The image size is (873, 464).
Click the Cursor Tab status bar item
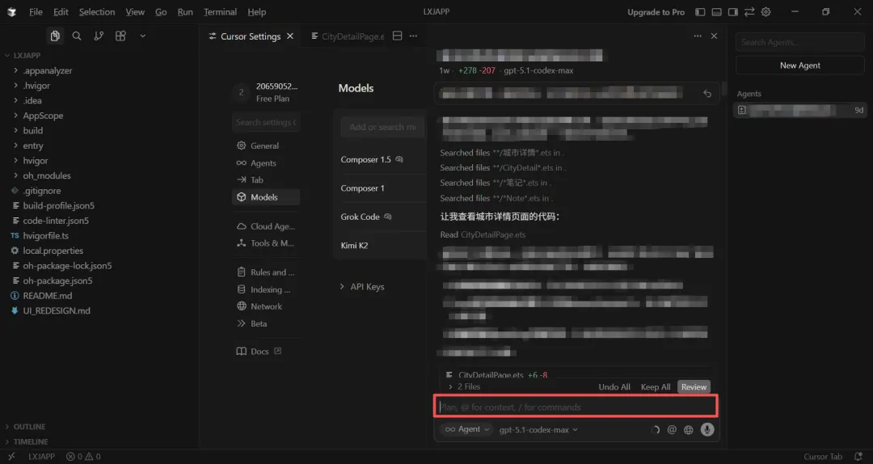pyautogui.click(x=823, y=456)
